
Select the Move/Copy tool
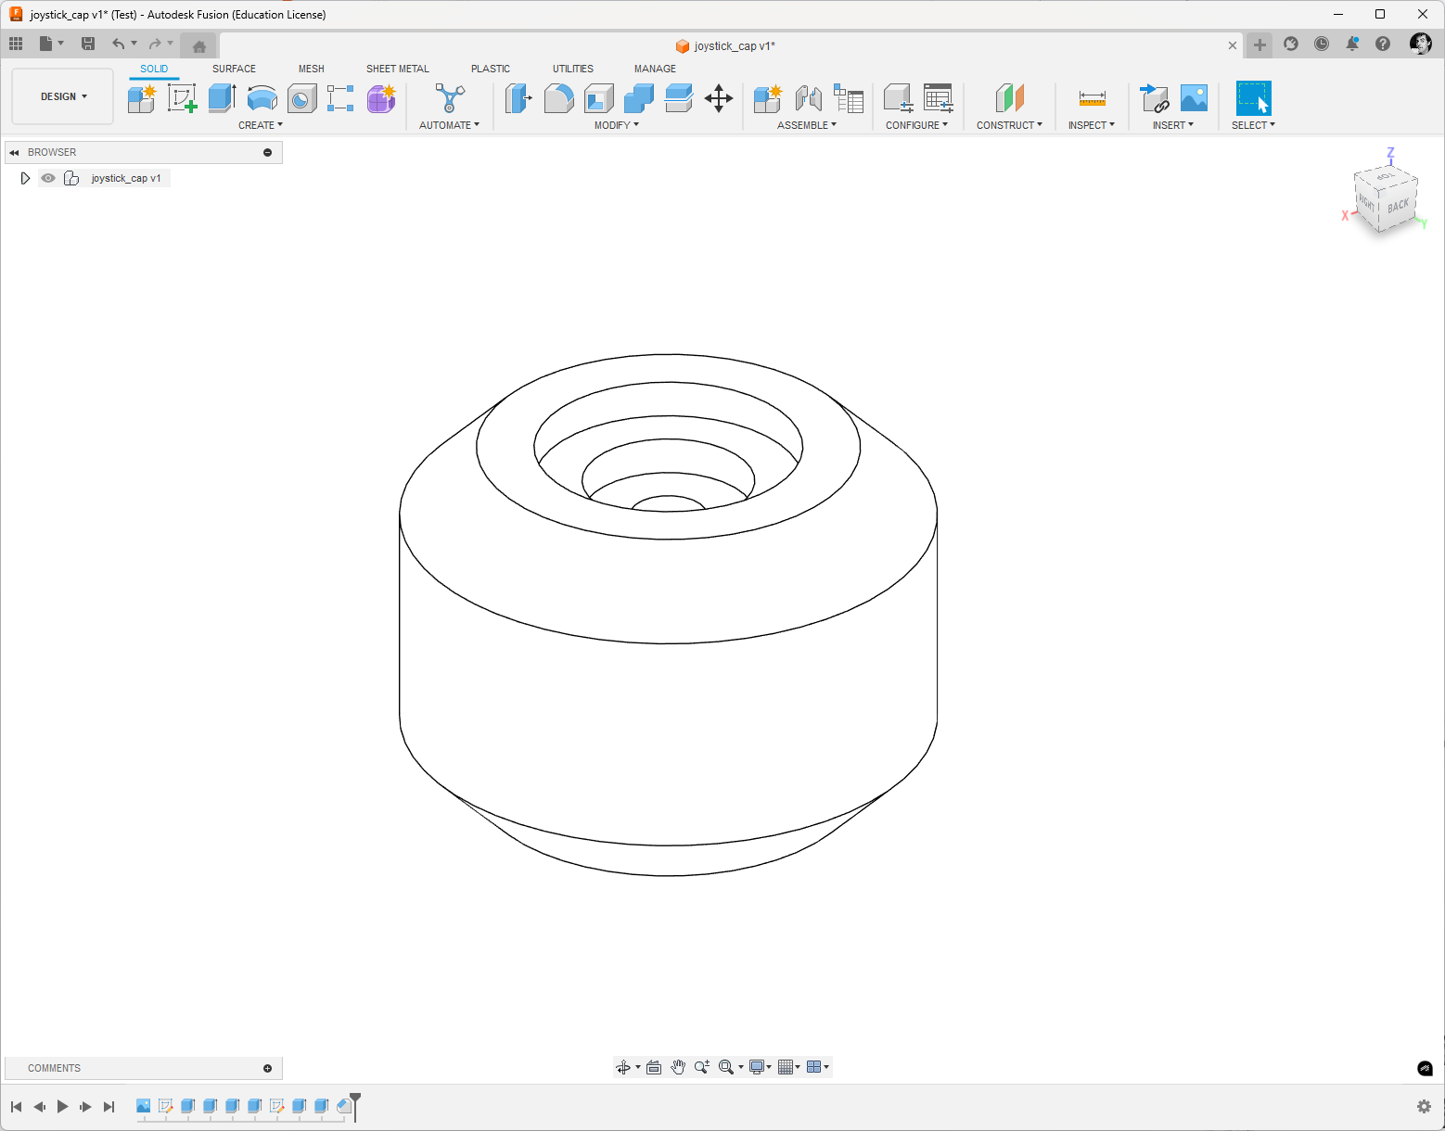pos(719,98)
